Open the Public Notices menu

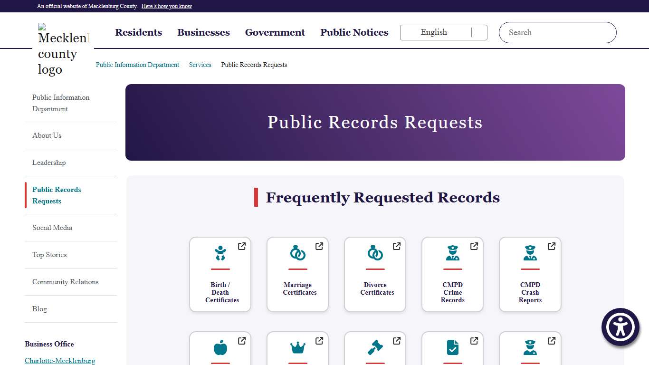(354, 32)
